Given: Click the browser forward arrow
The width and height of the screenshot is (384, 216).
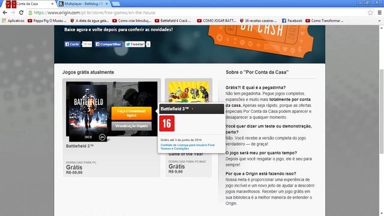Looking at the screenshot, I should tap(13, 13).
